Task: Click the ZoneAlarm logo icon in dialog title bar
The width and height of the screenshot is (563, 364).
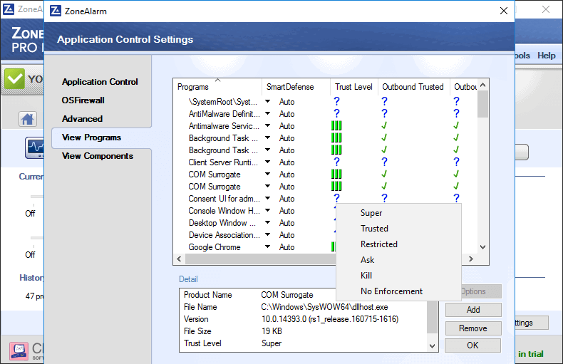Action: pyautogui.click(x=56, y=11)
